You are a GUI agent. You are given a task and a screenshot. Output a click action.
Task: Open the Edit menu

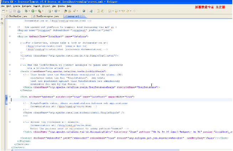pos(9,6)
